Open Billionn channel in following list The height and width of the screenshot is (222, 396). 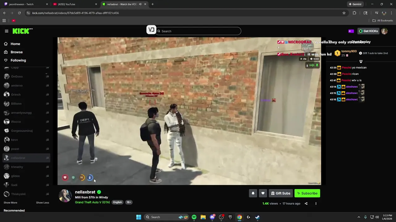pyautogui.click(x=26, y=104)
